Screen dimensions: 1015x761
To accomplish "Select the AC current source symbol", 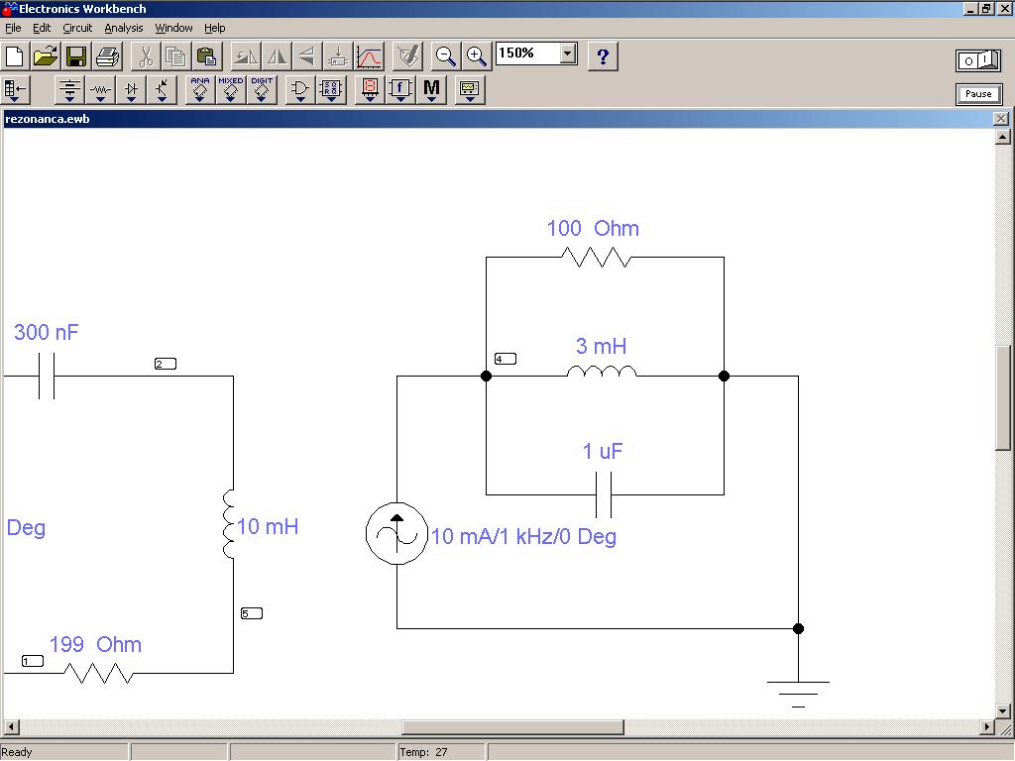I will coord(396,534).
